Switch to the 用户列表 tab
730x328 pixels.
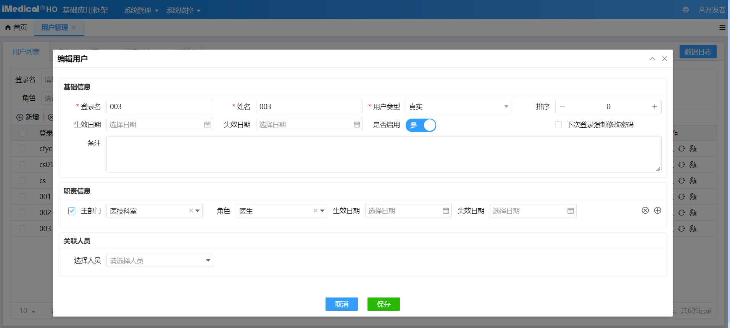coord(26,52)
